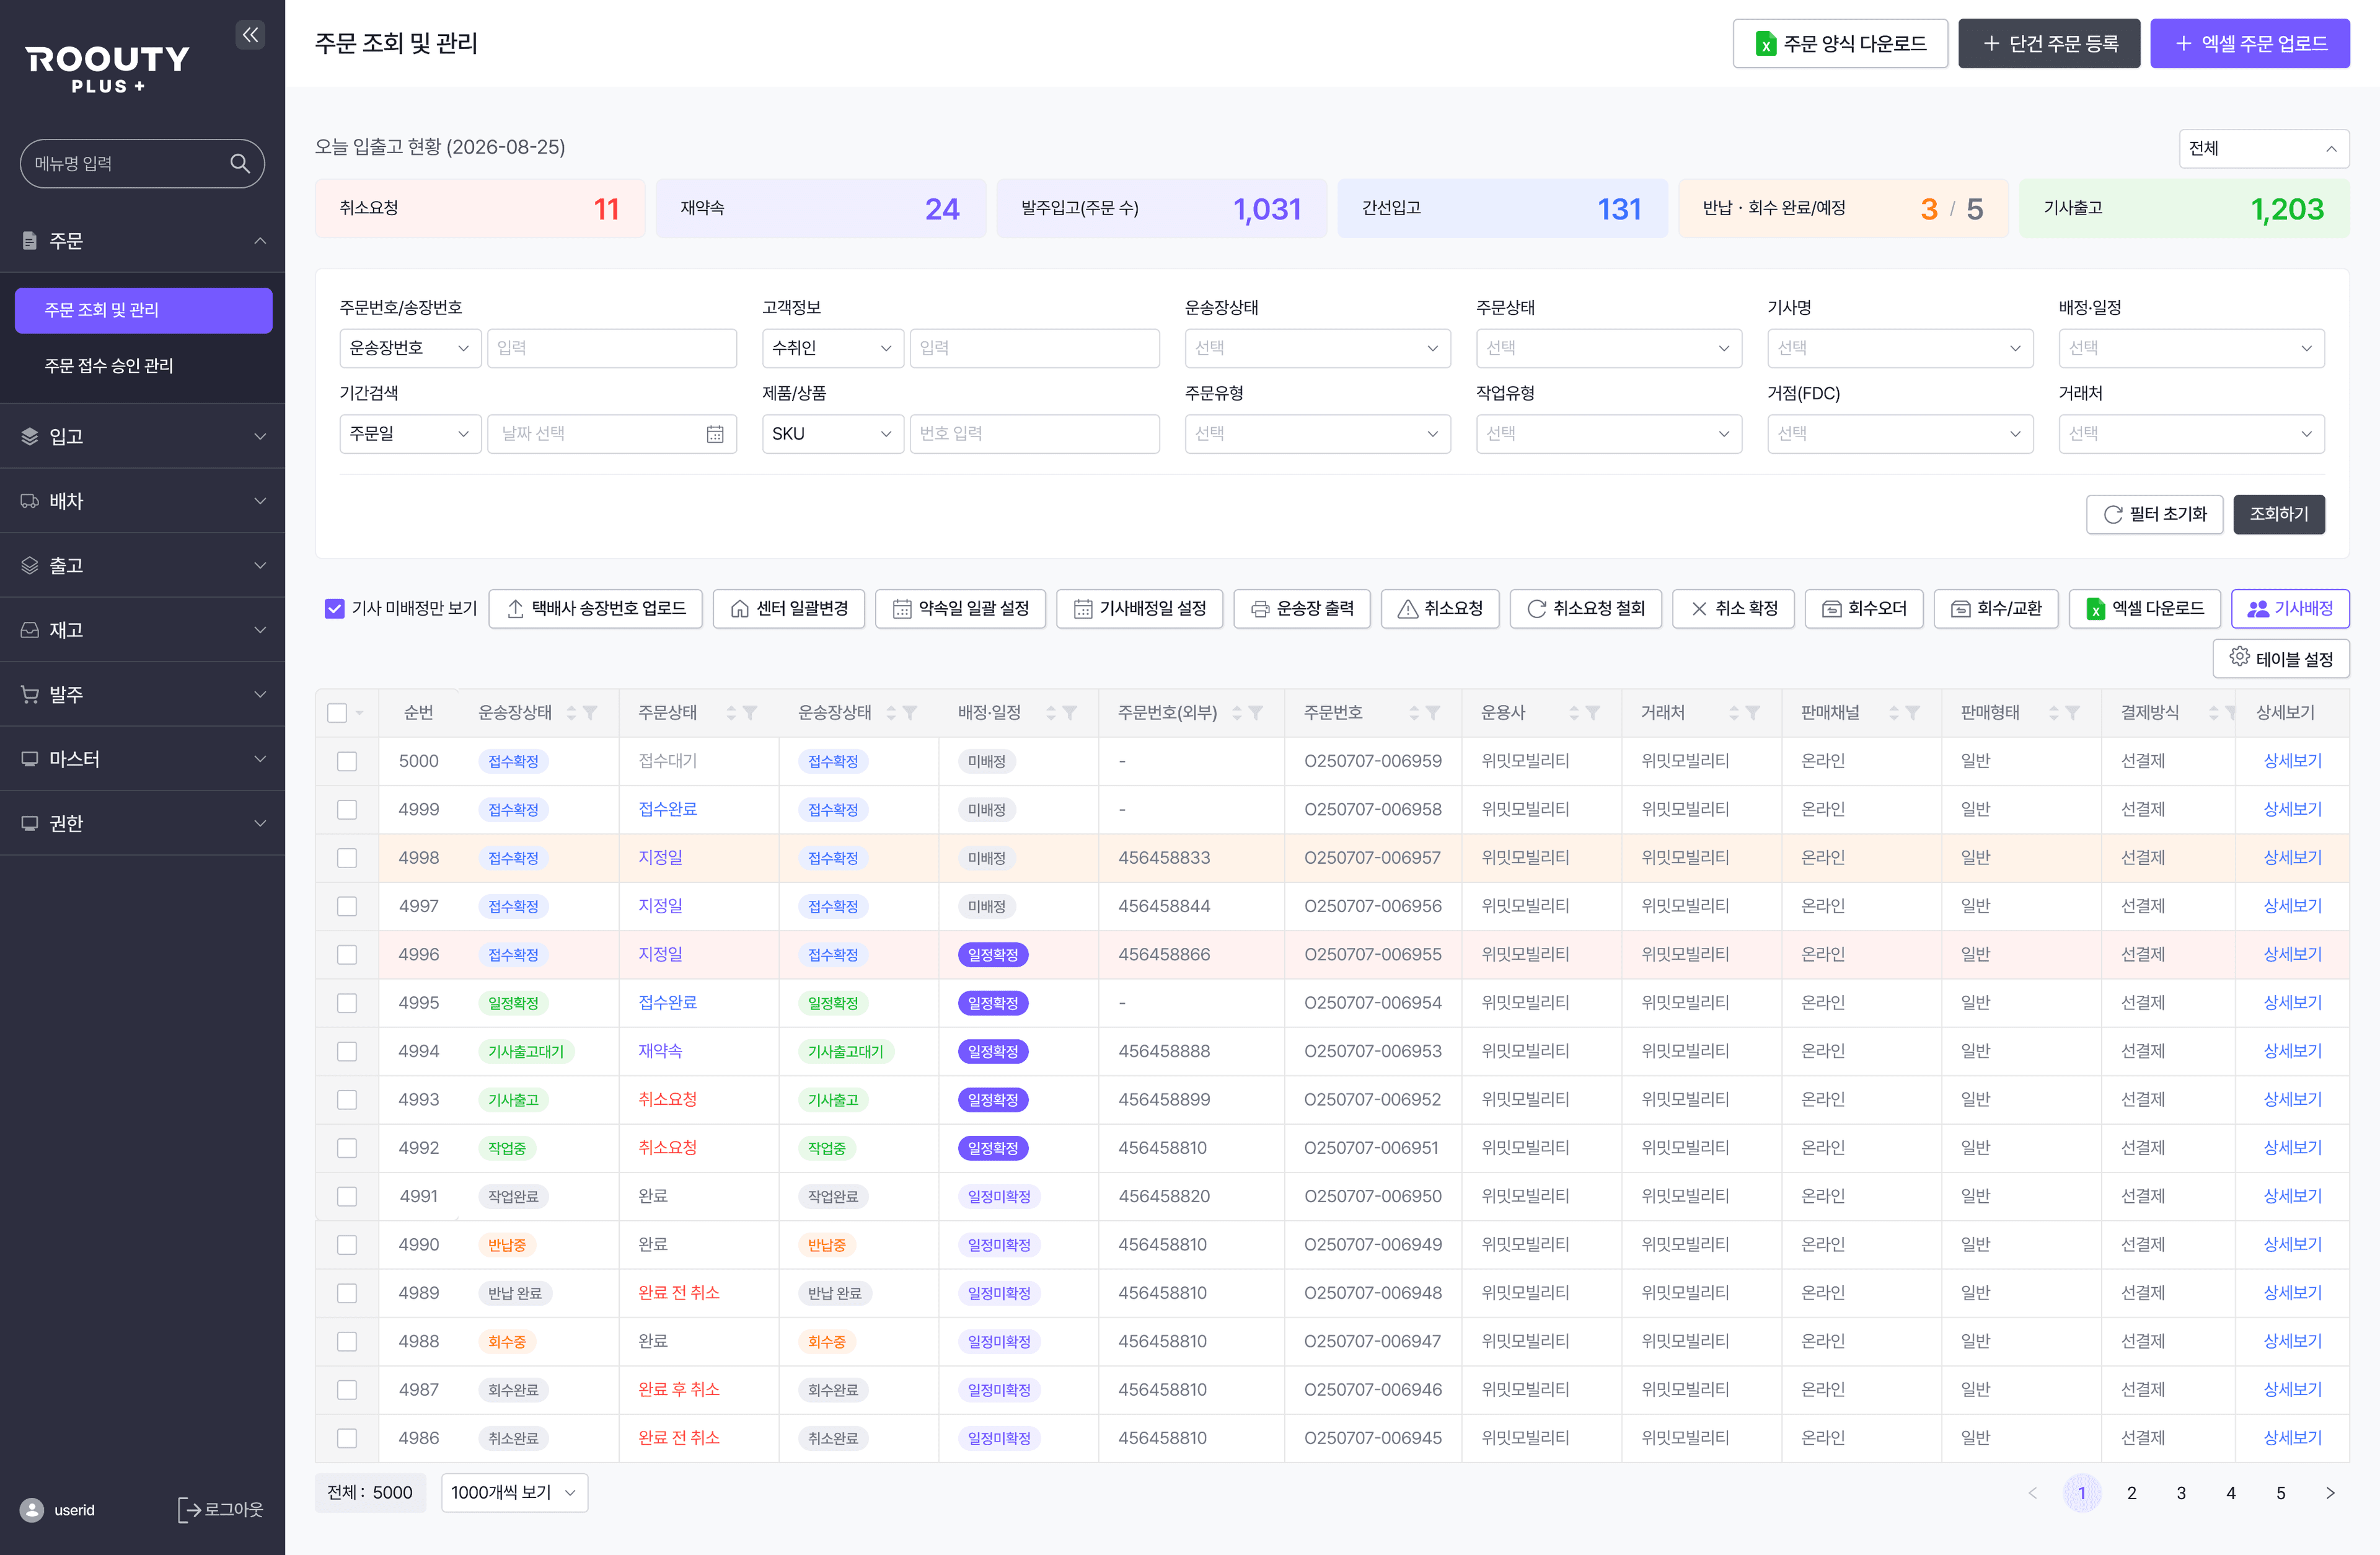Image resolution: width=2380 pixels, height=1555 pixels.
Task: Click 주문 양식 다운로드 button
Action: [x=1840, y=43]
